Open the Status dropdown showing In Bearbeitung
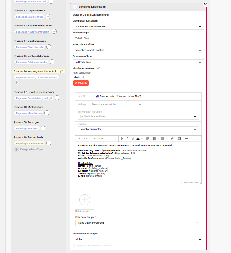Viewport: 231px width, 253px height. pos(138,62)
